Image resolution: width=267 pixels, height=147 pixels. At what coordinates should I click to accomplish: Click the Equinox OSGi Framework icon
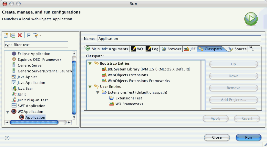coord(14,60)
